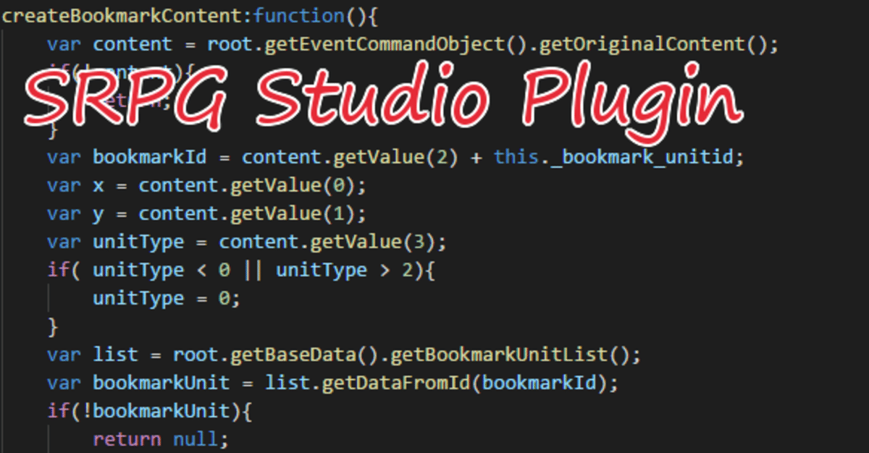Screen dimensions: 869x453
Task: Click the function keyword in first line
Action: 298,16
